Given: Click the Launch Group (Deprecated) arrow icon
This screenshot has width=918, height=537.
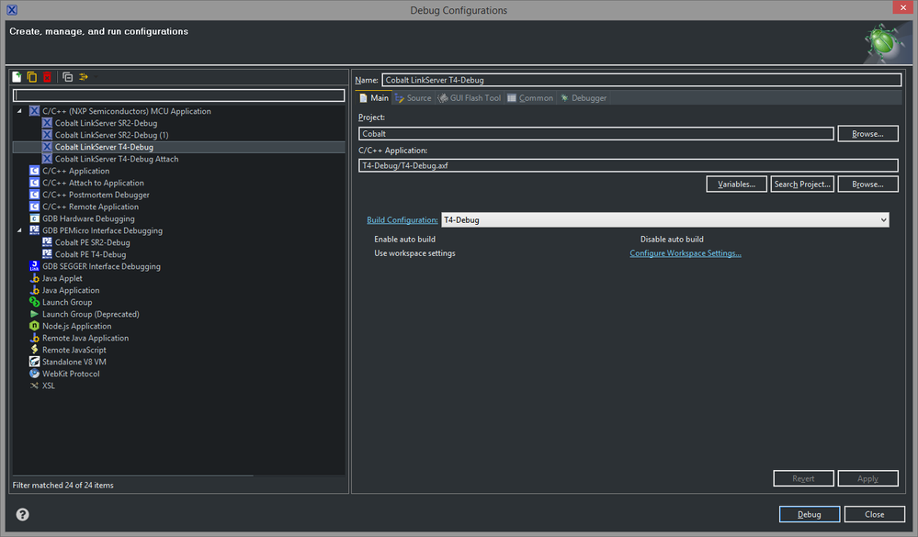Looking at the screenshot, I should tap(35, 314).
